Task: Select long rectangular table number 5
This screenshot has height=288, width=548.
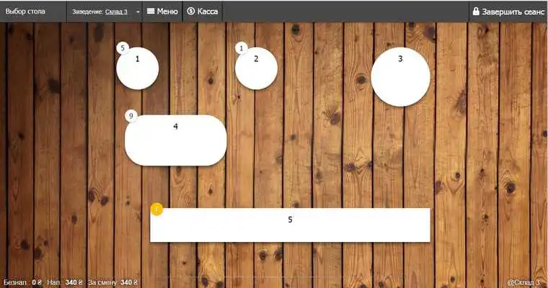Action: [x=290, y=225]
